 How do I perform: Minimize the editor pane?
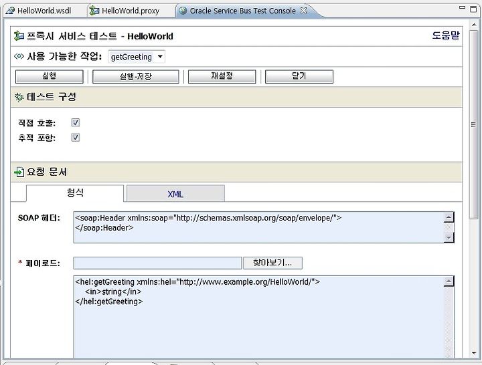(462, 7)
